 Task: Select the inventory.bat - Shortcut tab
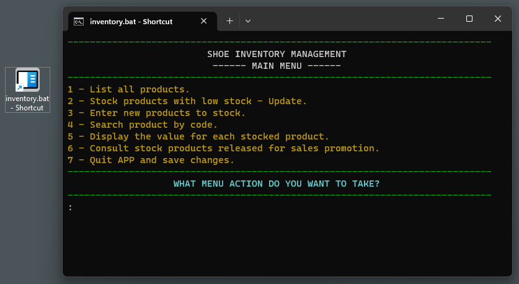coord(143,22)
